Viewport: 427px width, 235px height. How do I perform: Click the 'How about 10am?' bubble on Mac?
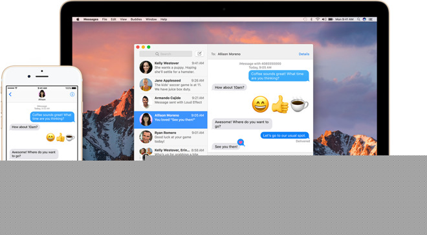[229, 87]
